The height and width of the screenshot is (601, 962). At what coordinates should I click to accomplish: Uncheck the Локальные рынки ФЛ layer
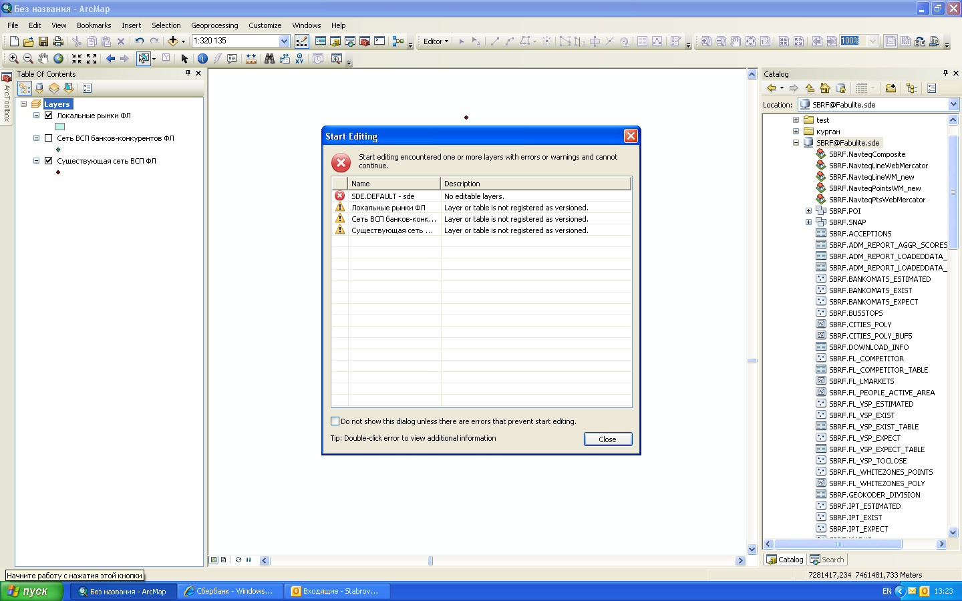click(48, 116)
